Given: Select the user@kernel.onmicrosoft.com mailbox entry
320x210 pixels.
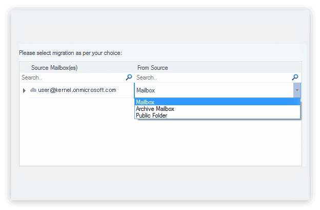Looking at the screenshot, I should pyautogui.click(x=77, y=90).
